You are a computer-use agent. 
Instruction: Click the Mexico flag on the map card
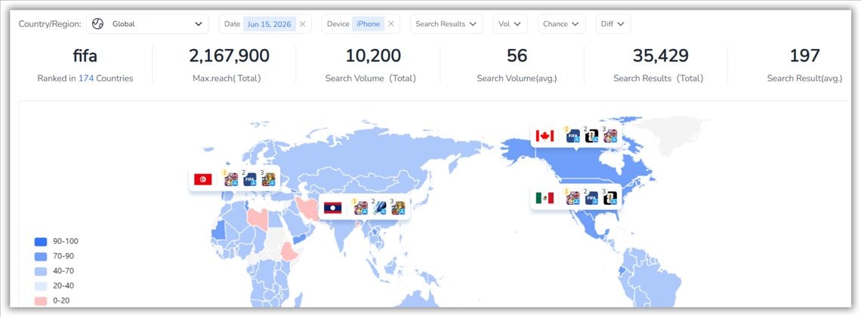click(545, 197)
